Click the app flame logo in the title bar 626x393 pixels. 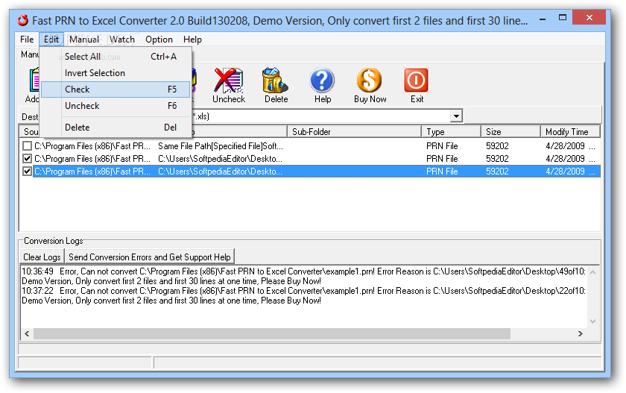pos(23,20)
